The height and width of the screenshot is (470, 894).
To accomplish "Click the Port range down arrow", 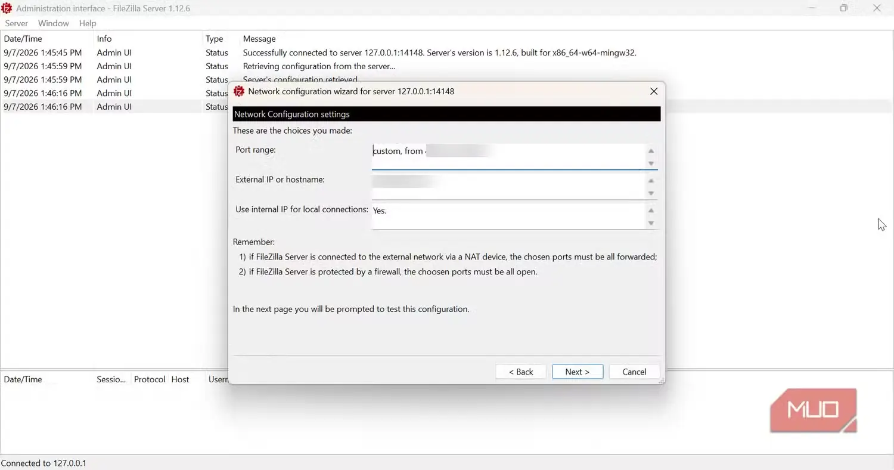I will tap(651, 163).
